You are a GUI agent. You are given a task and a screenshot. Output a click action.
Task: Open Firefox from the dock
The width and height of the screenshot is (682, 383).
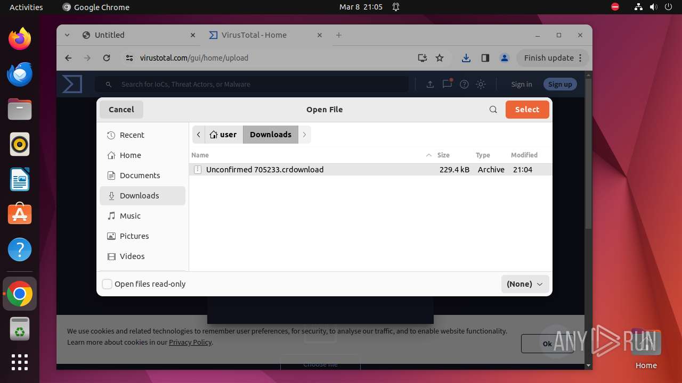[20, 39]
